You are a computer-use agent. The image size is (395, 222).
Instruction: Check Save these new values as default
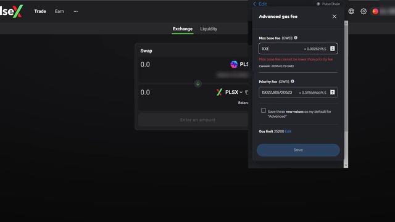click(264, 110)
